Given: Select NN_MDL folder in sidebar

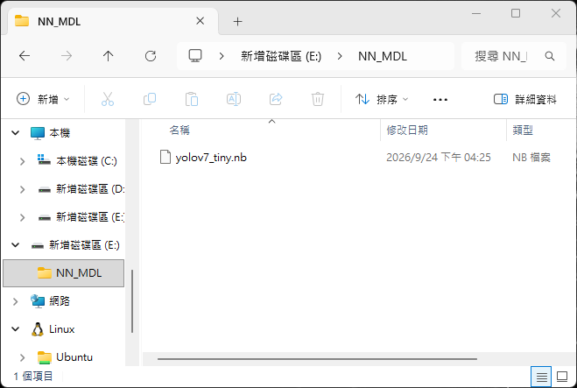Looking at the screenshot, I should point(64,273).
